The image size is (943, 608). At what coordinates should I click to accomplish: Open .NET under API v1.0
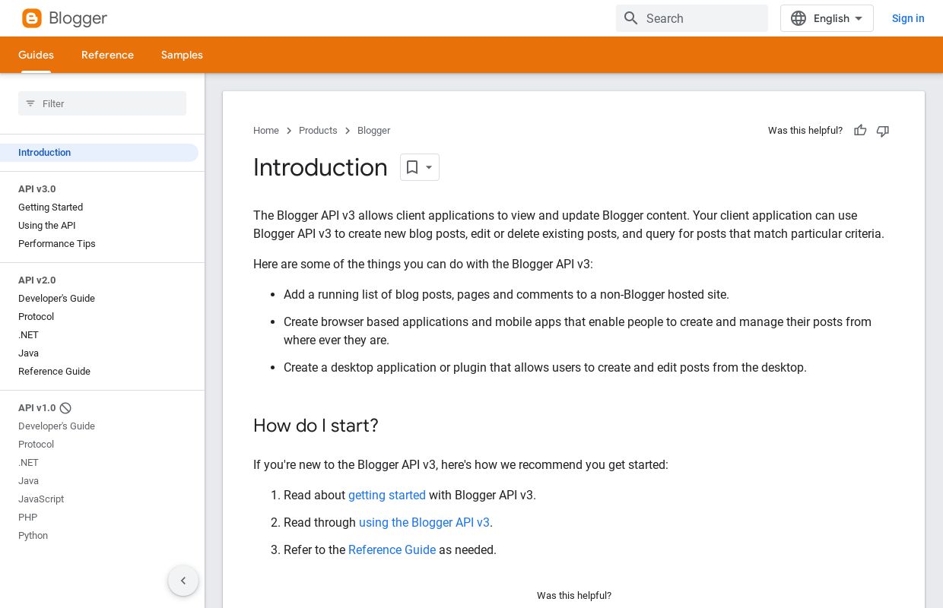tap(28, 463)
